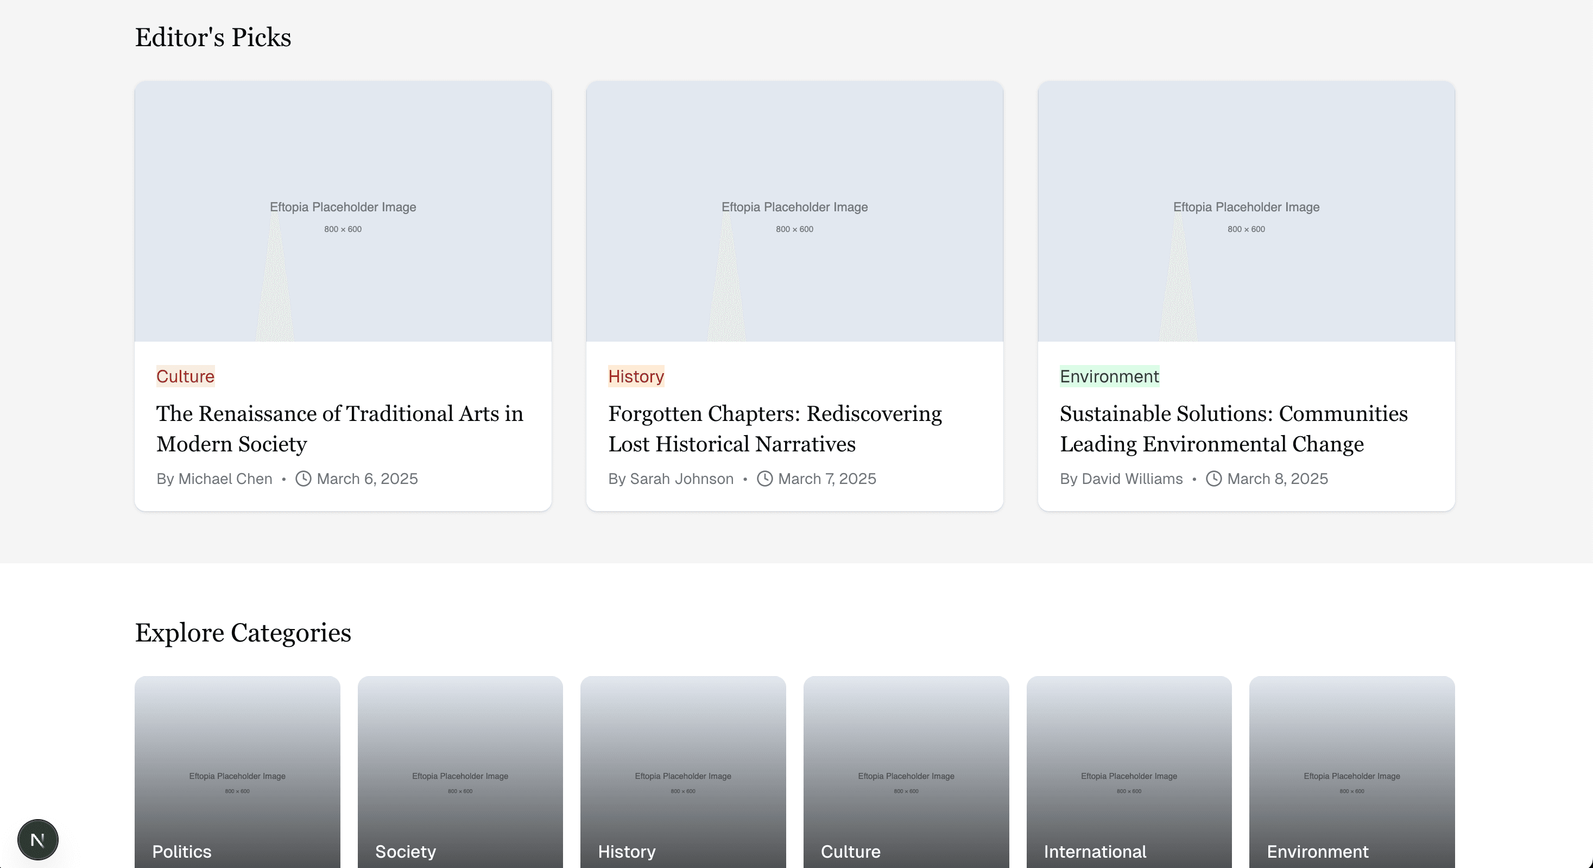Click the Next.js dev tools N icon
Viewport: 1593px width, 868px height.
point(37,840)
